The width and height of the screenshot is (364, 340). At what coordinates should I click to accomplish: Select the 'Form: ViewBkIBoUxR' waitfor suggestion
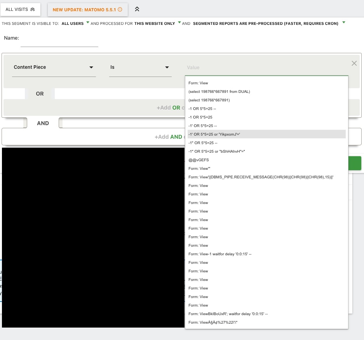click(228, 314)
